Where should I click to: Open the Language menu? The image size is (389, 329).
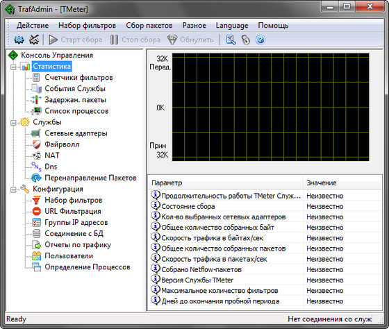coord(232,26)
